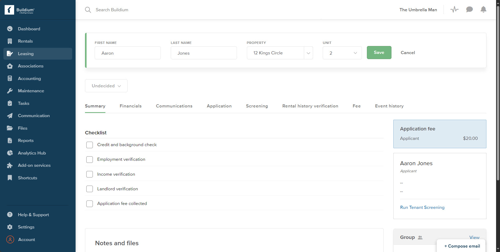Screen dimensions: 500x252
Task: Open the chat messages icon
Action: (x=469, y=10)
